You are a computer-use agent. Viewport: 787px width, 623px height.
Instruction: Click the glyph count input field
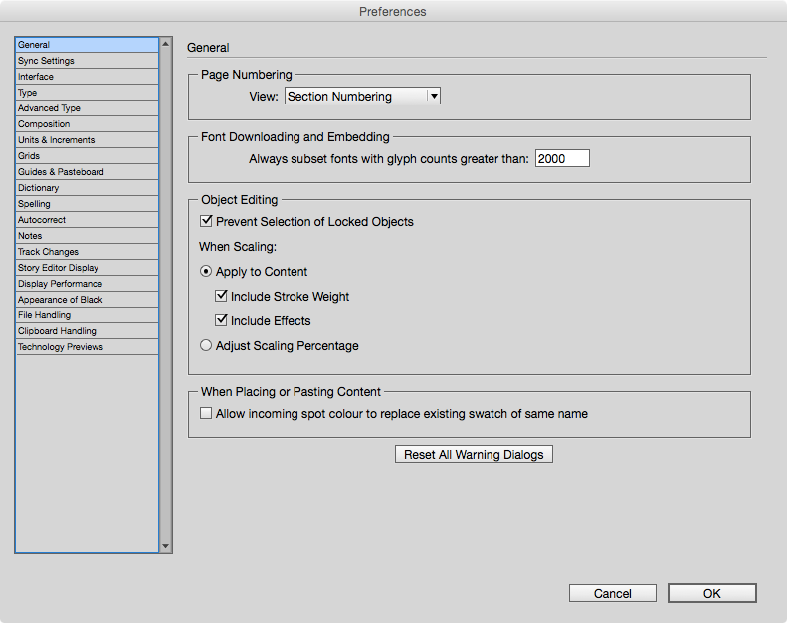[562, 158]
